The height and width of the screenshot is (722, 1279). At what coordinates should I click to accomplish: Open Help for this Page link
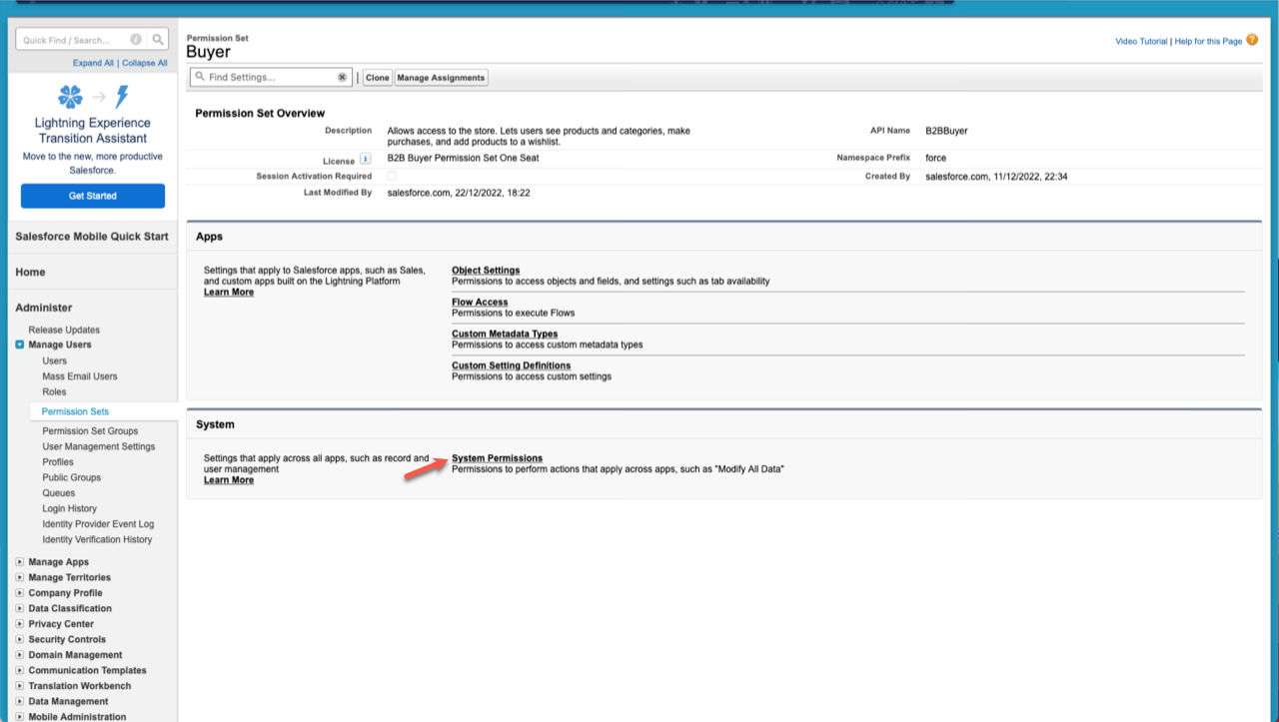click(1208, 41)
